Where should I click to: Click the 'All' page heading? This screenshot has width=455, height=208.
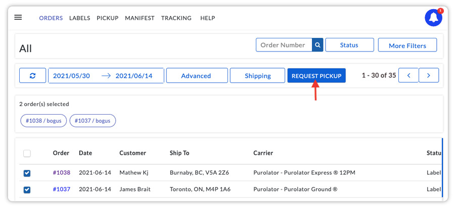(x=26, y=48)
